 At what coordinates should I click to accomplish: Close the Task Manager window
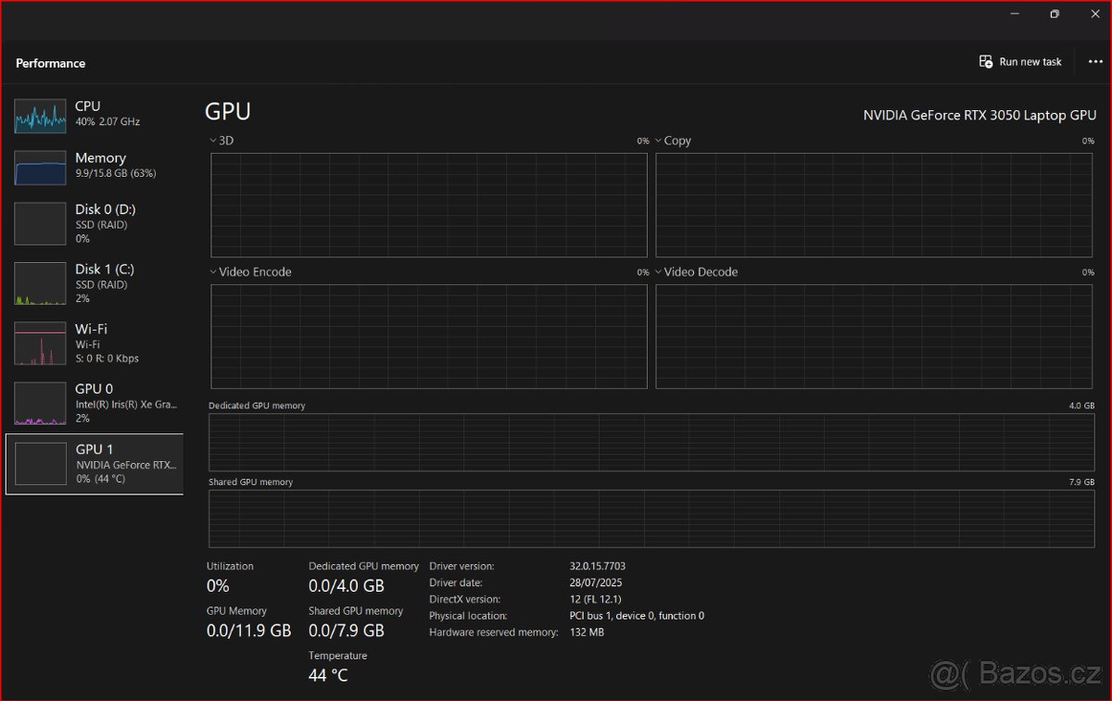pos(1094,14)
